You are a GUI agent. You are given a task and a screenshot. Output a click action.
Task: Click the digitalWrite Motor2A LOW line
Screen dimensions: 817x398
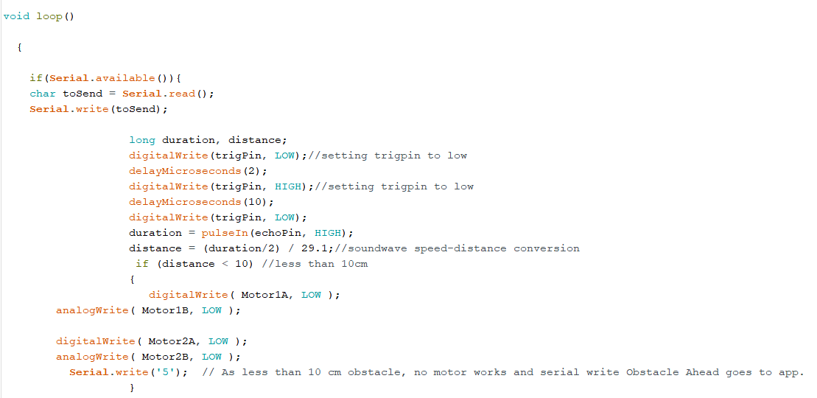[152, 341]
